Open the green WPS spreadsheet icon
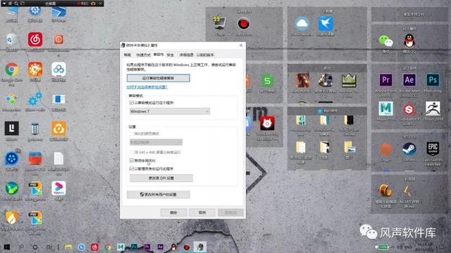Viewport: 451px width, 253px height. (267, 81)
